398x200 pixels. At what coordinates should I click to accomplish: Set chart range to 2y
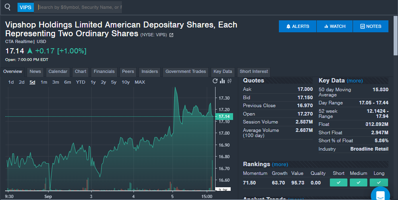pos(103,82)
